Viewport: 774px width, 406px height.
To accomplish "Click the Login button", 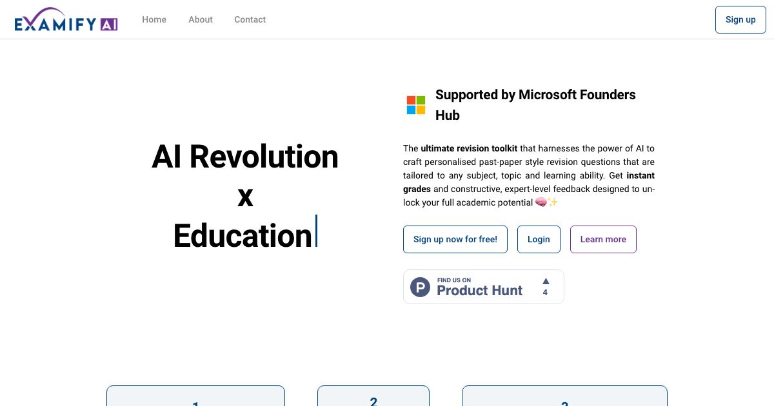I will [x=539, y=239].
